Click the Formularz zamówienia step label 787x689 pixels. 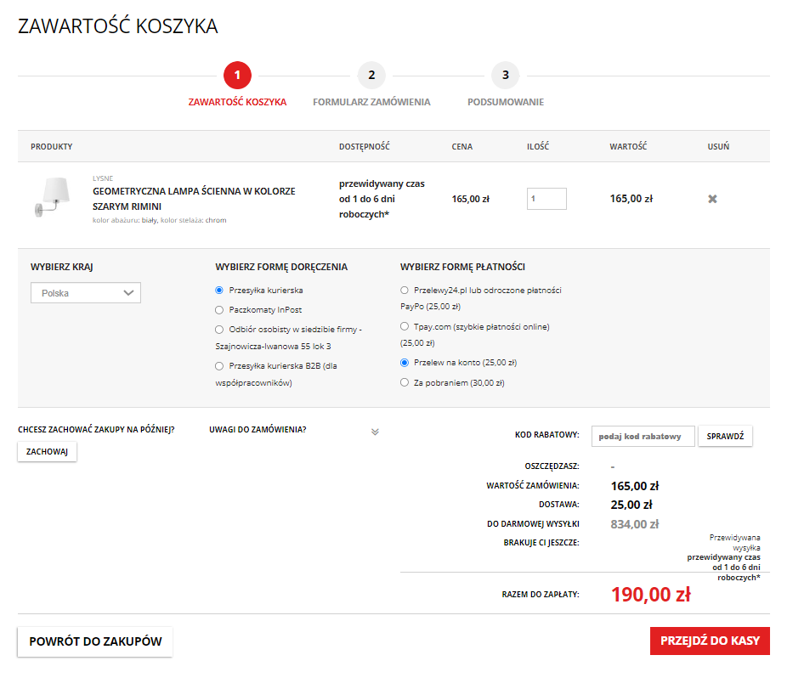click(371, 102)
